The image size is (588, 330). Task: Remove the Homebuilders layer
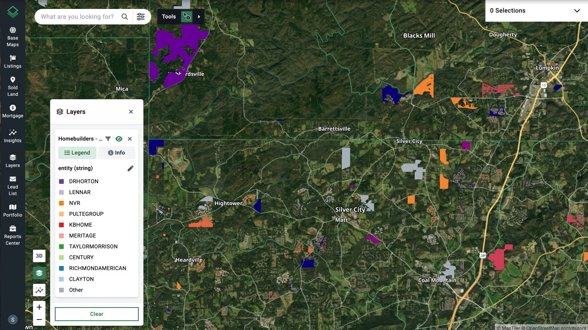(130, 139)
